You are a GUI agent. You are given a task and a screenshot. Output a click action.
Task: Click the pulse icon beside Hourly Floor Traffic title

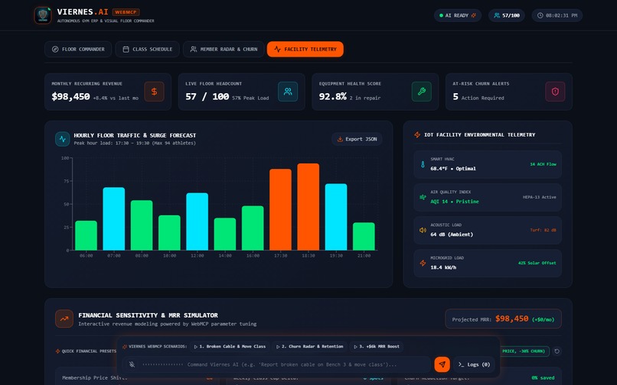coord(63,139)
